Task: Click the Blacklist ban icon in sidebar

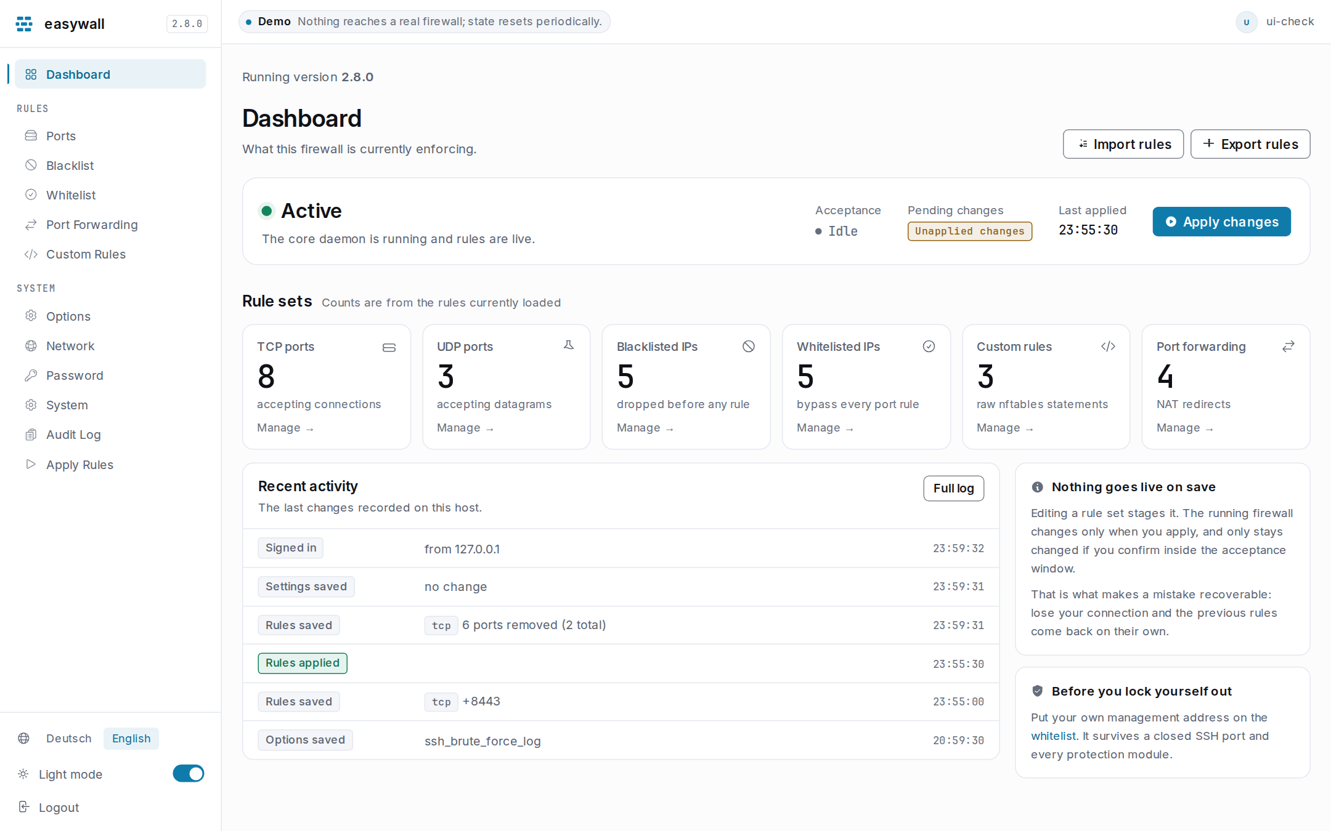Action: 31,165
